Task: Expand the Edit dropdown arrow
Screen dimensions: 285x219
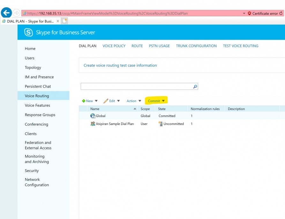Action: 118,101
